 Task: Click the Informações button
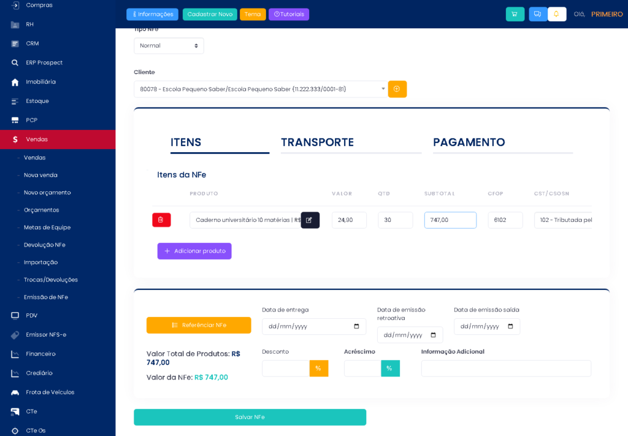153,14
